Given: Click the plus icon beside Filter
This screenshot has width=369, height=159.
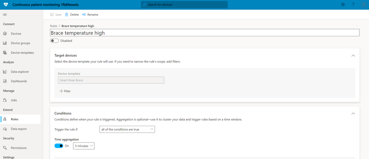Looking at the screenshot, I should [x=61, y=91].
